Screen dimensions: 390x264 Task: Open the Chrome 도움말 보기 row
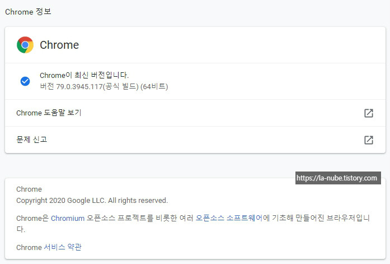195,113
